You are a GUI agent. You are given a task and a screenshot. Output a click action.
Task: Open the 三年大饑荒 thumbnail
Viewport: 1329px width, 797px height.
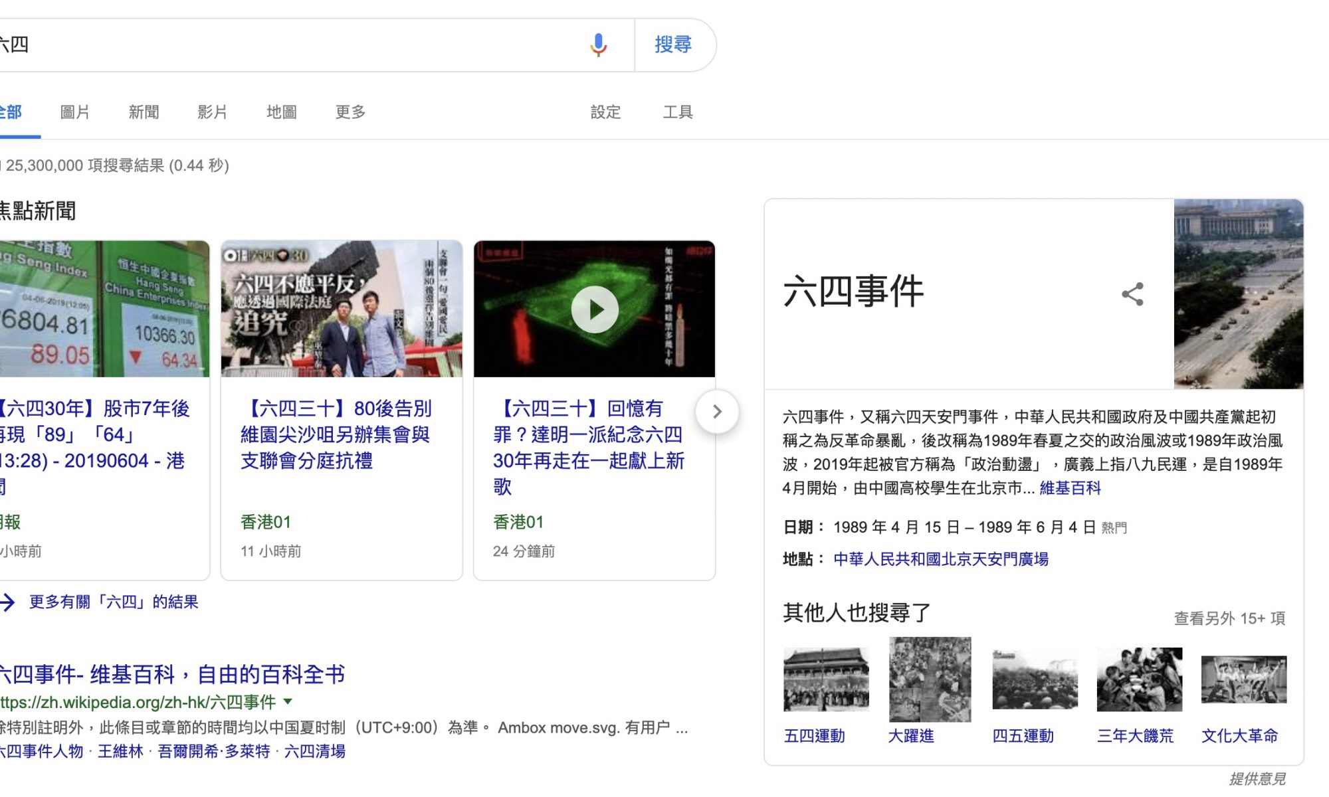pyautogui.click(x=1140, y=679)
